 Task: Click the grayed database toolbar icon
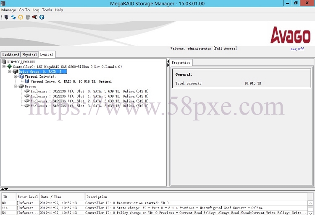[x=28, y=17]
